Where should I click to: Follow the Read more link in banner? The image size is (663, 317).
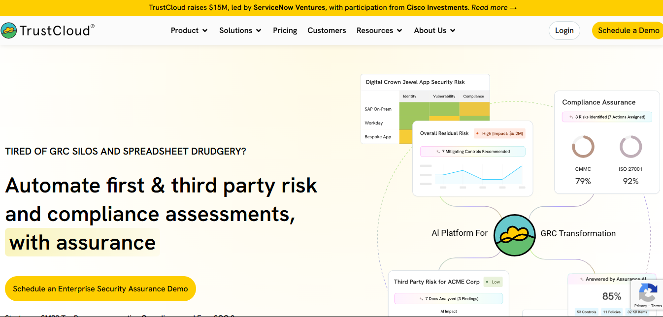pos(494,8)
